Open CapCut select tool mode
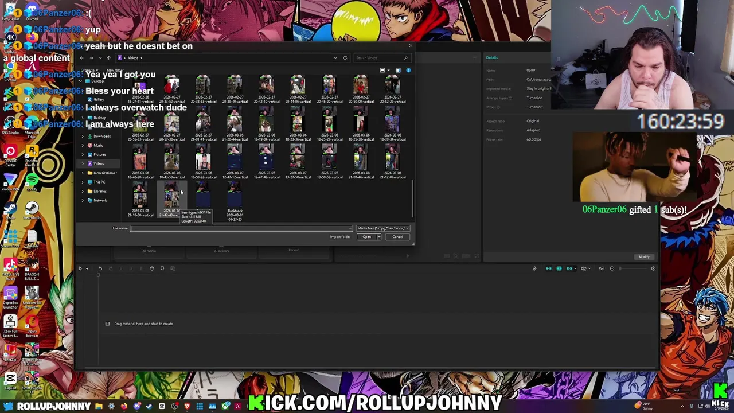 click(80, 268)
